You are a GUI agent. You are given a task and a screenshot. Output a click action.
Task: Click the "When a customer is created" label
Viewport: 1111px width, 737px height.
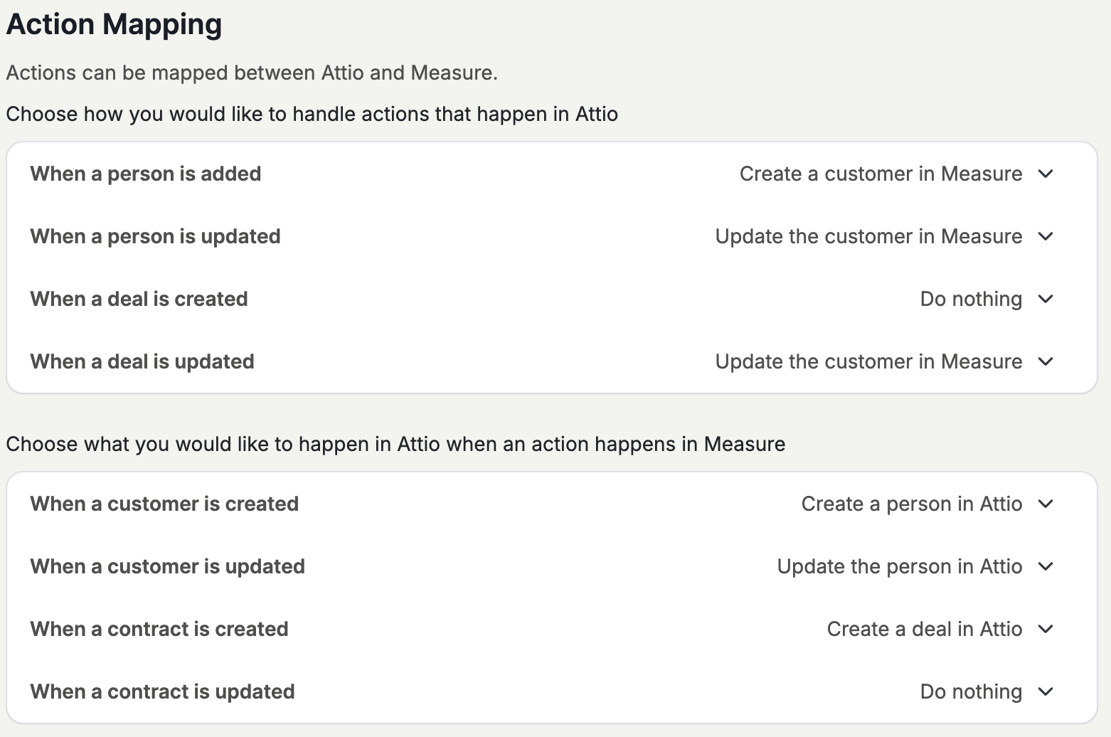click(x=164, y=504)
